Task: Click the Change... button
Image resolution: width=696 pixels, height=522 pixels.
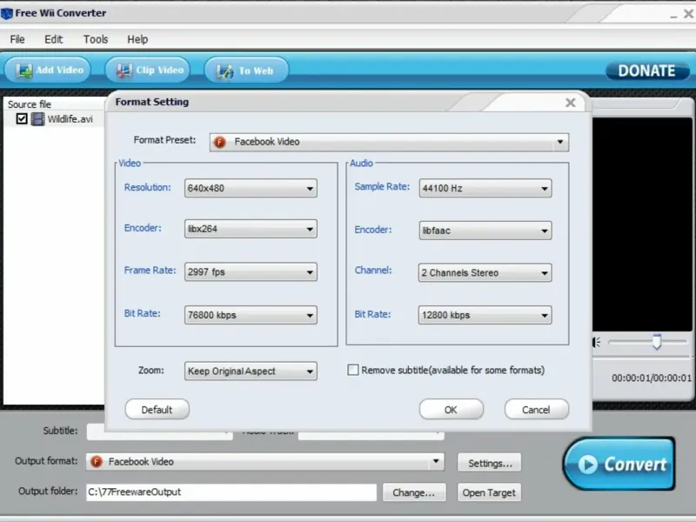Action: (x=414, y=492)
